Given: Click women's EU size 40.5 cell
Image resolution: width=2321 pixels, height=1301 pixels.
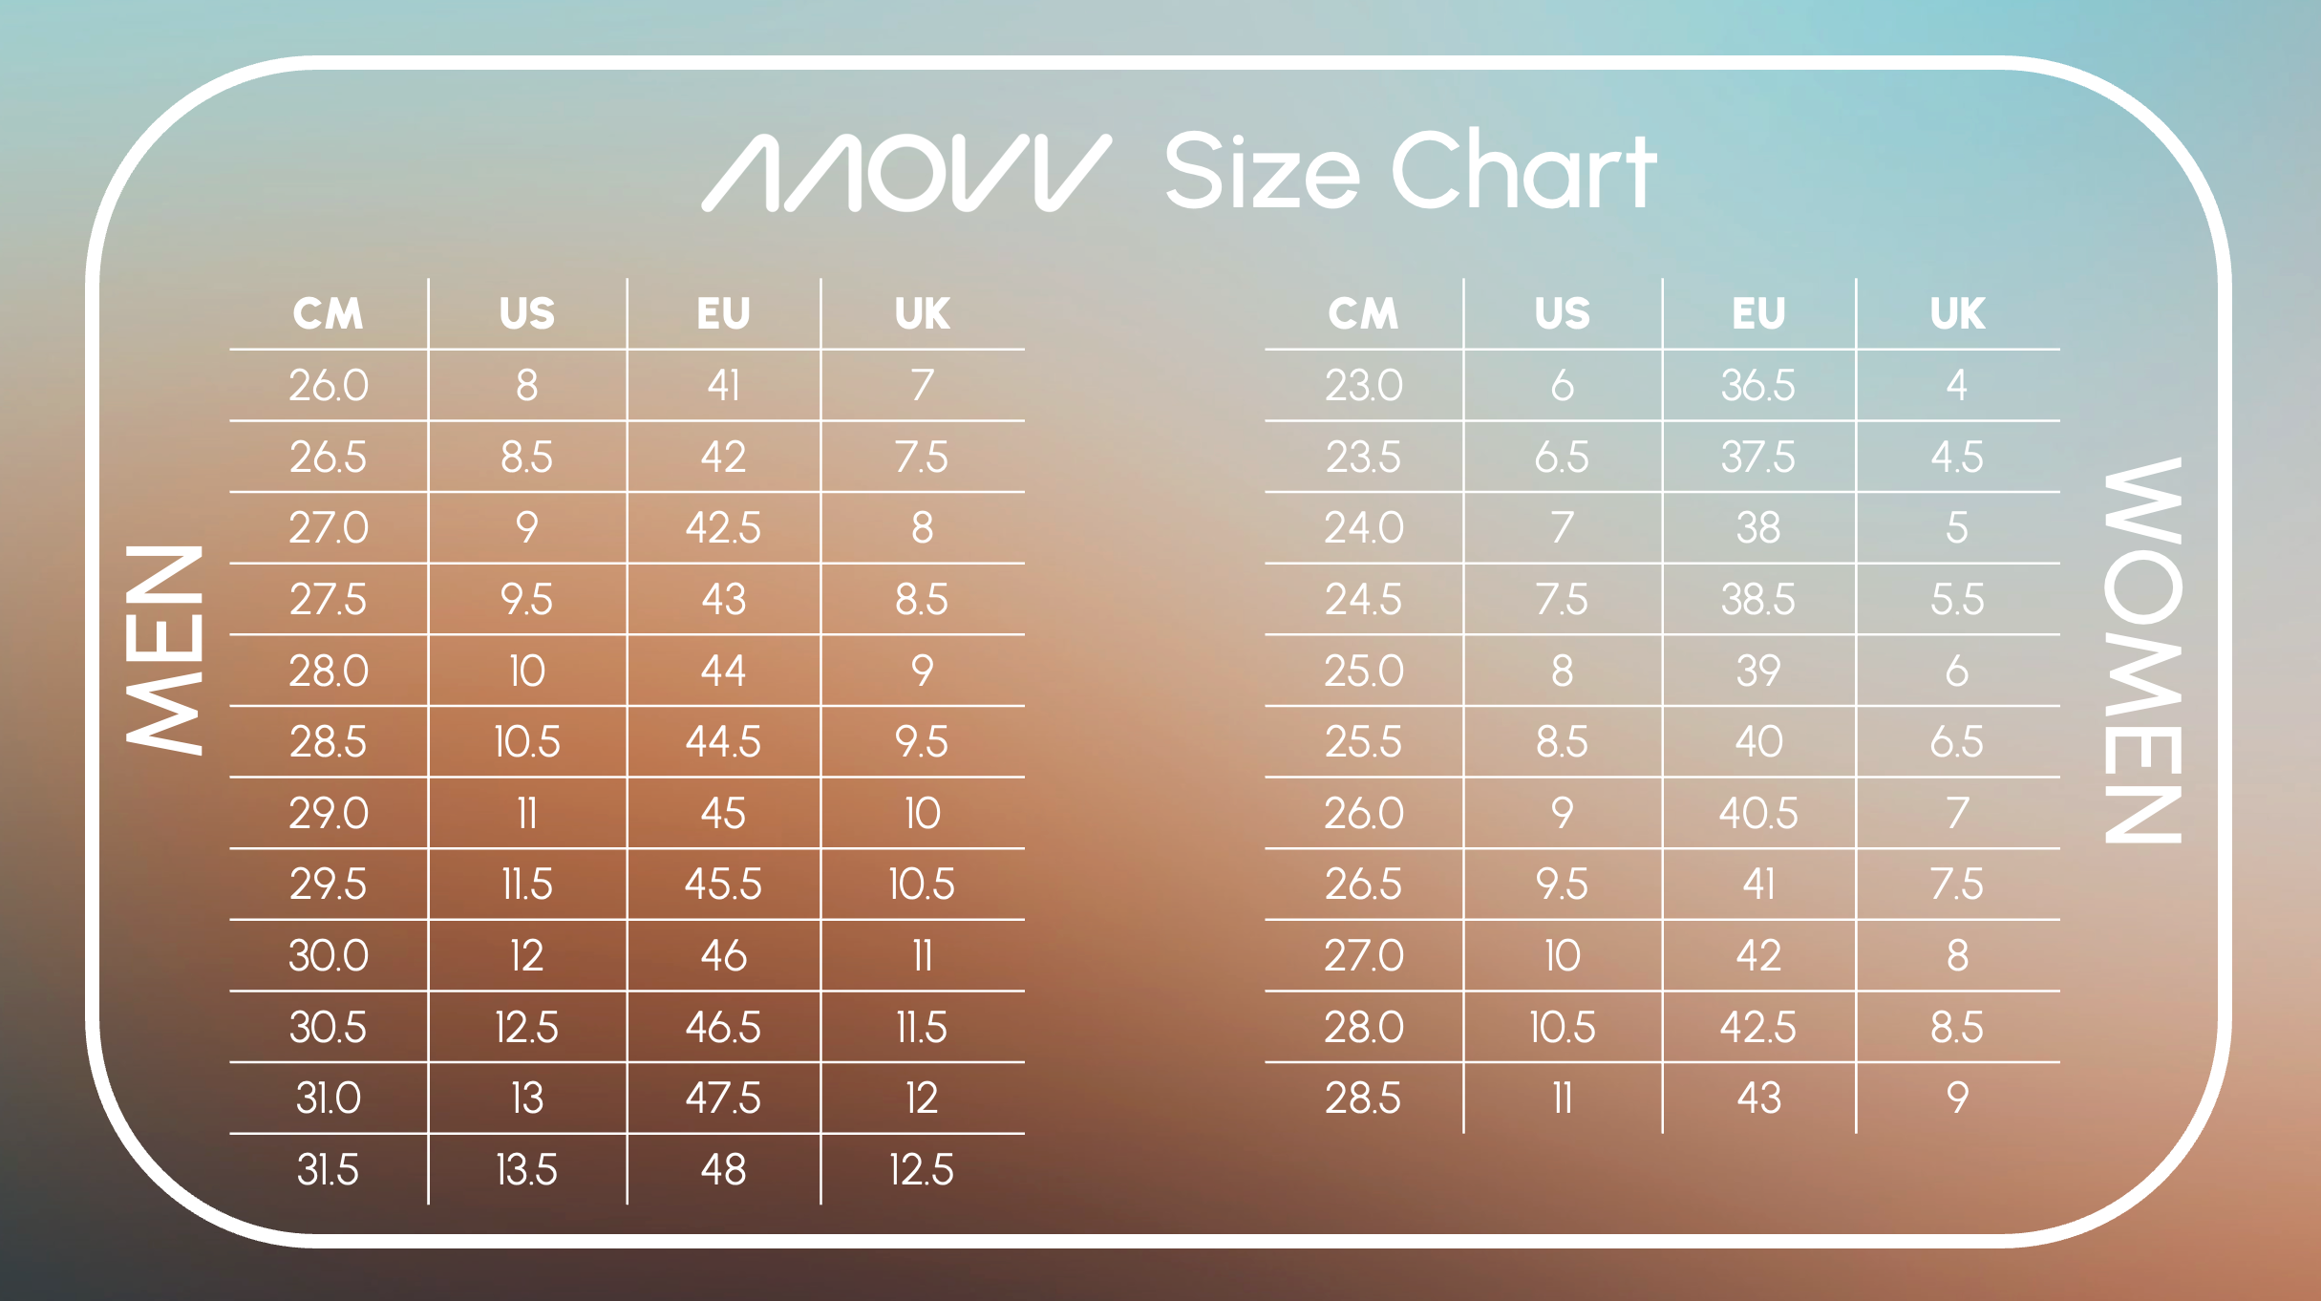Looking at the screenshot, I should (x=1757, y=814).
